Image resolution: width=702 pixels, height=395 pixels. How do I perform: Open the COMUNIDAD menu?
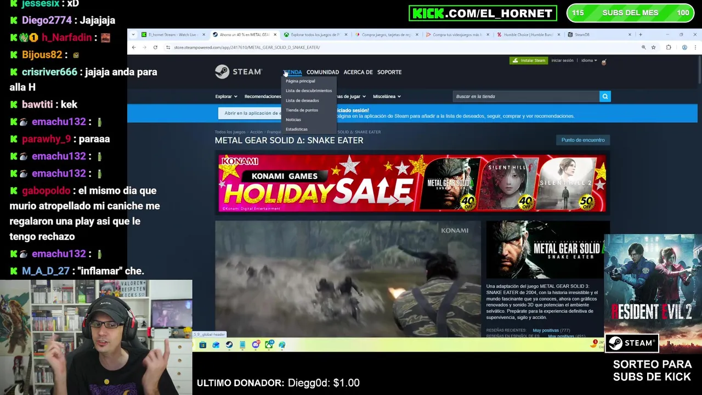[322, 72]
